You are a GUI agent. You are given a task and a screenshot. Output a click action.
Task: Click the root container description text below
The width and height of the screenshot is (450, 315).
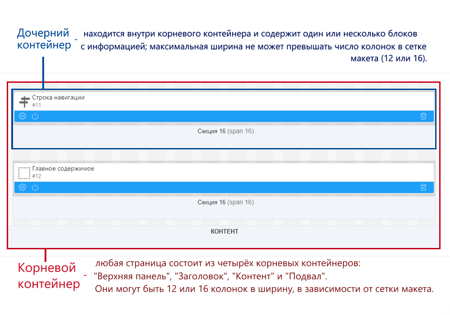coord(264,276)
